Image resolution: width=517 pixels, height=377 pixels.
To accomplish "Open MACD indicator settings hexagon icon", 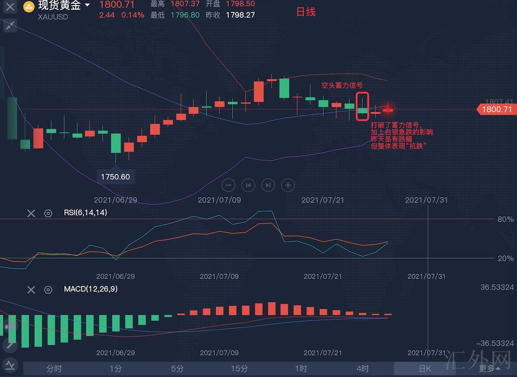I will point(48,290).
